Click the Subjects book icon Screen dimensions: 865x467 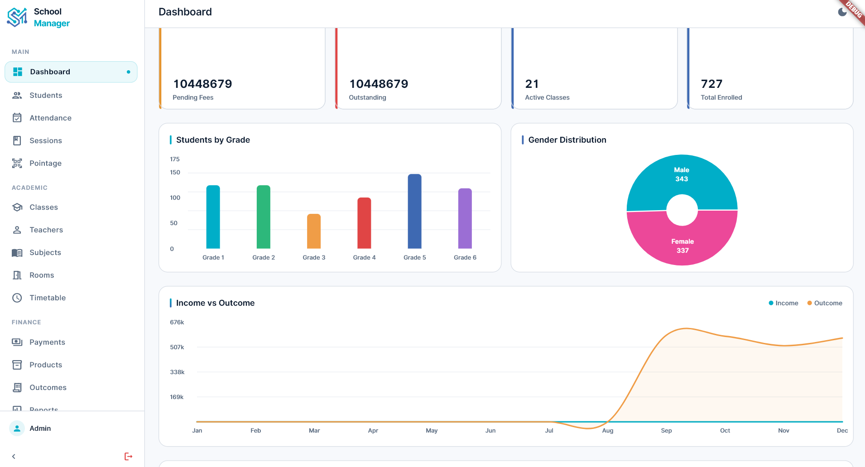pos(17,252)
